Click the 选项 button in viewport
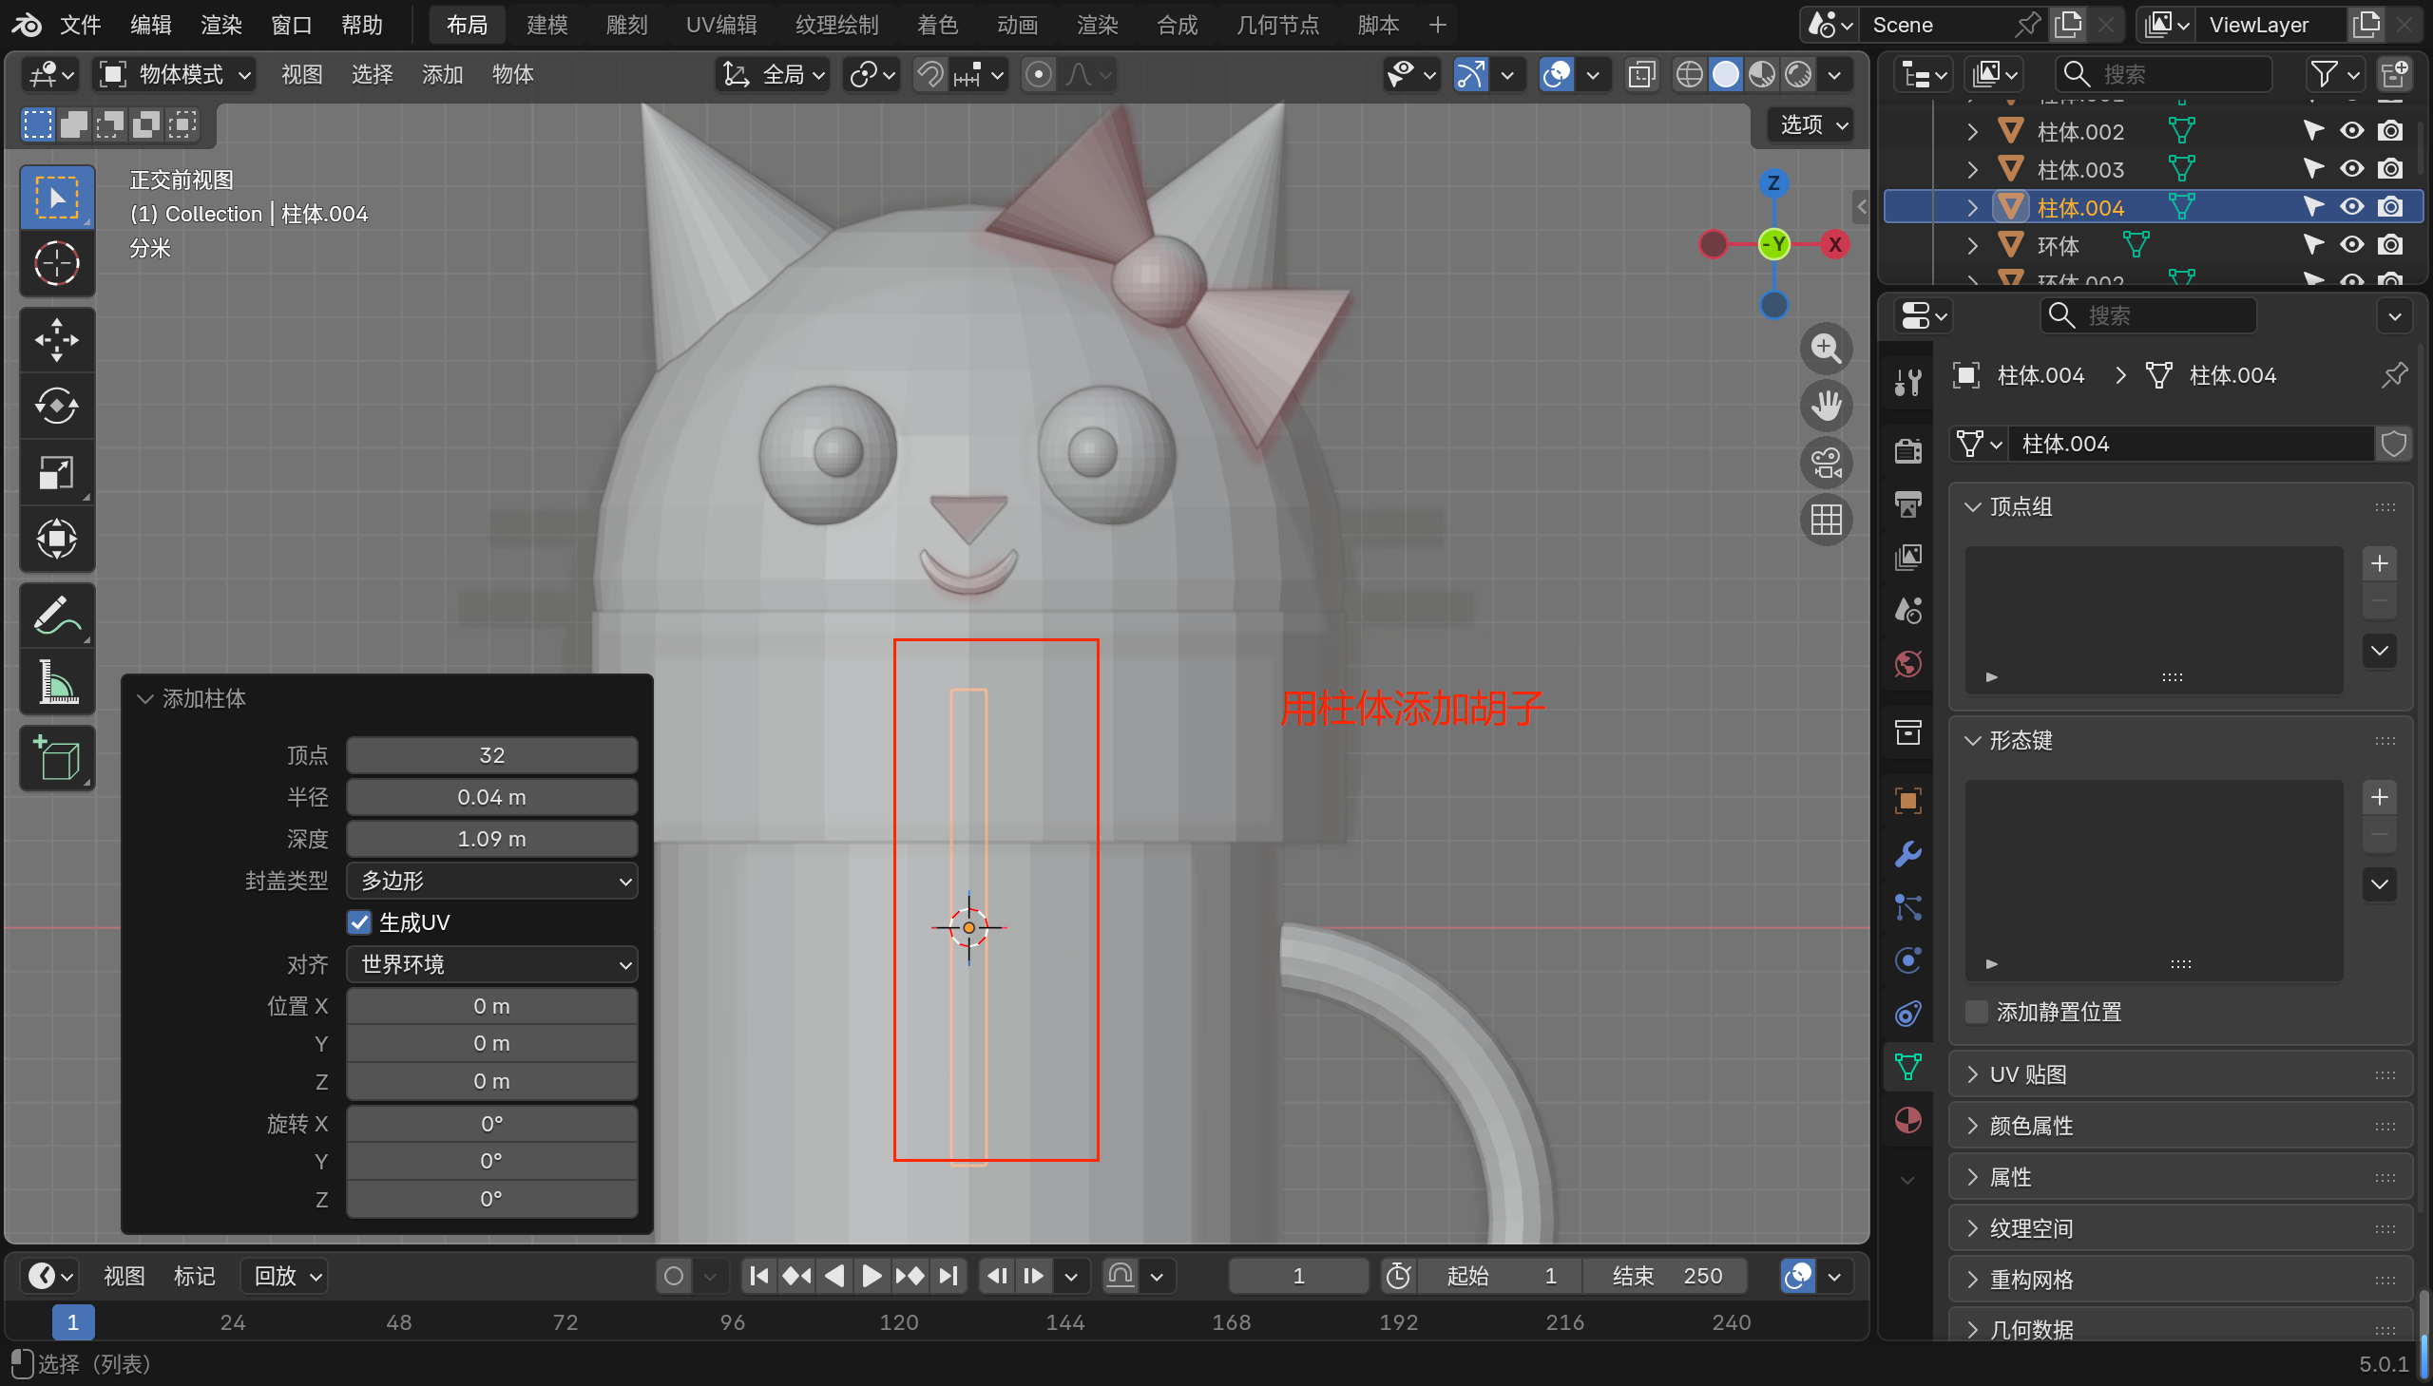 [x=1812, y=124]
